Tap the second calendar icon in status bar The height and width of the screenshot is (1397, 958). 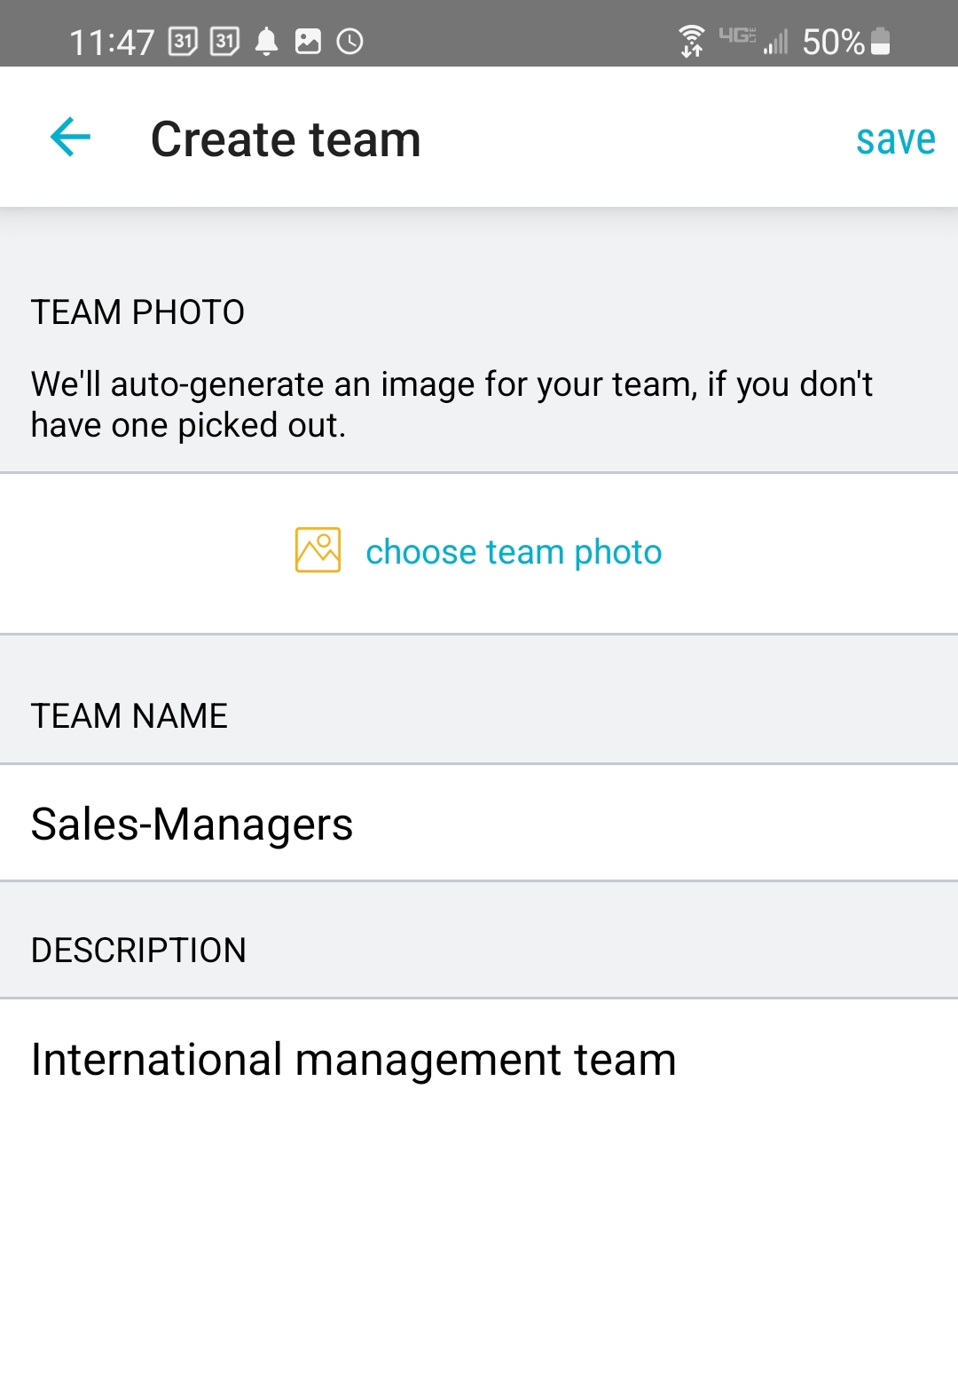click(224, 42)
